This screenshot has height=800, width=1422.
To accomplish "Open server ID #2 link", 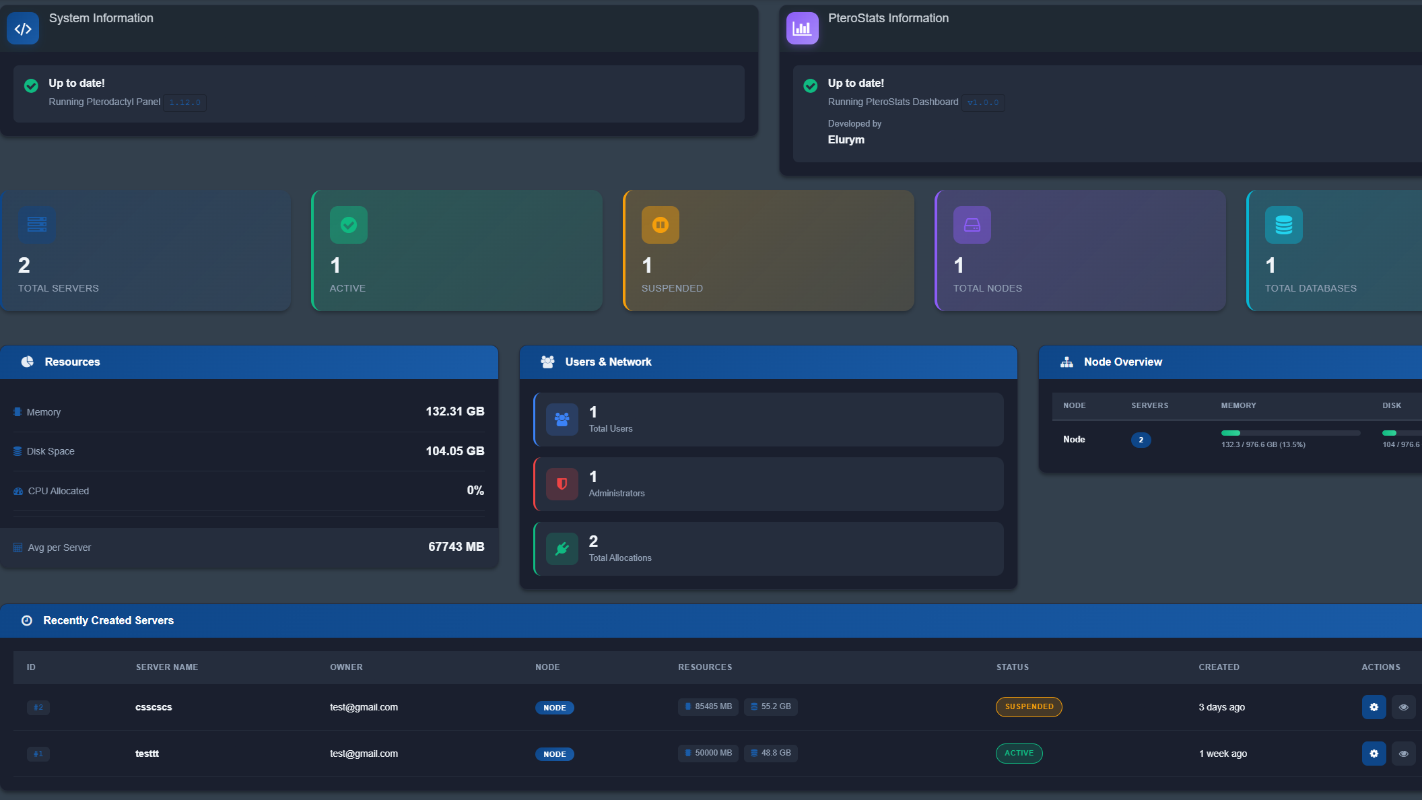I will (x=38, y=707).
